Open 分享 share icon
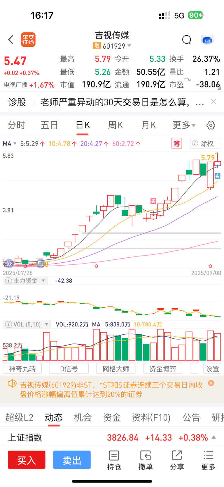The height and width of the screenshot is (487, 224). [177, 460]
